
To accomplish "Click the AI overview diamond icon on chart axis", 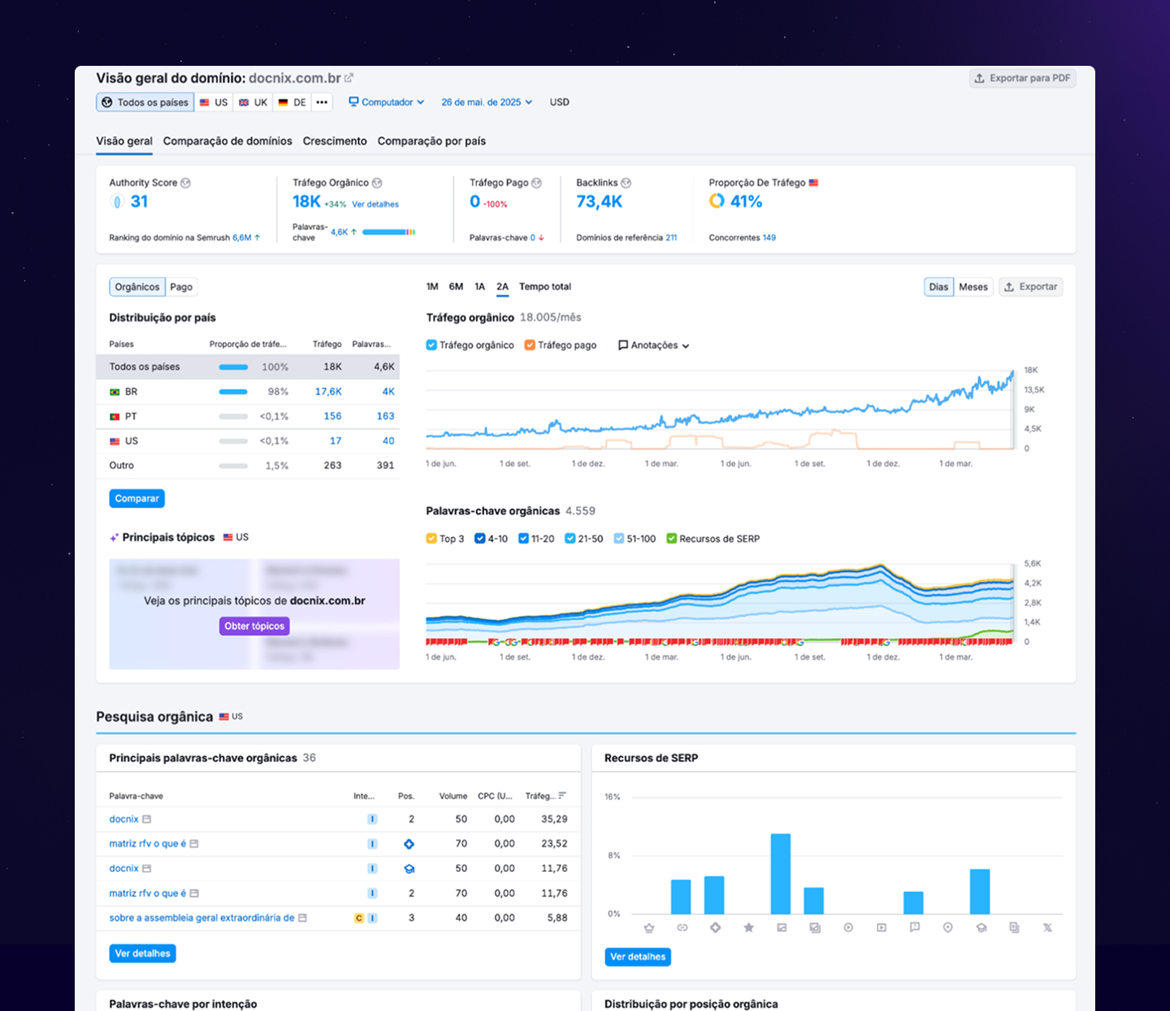I will click(x=715, y=927).
